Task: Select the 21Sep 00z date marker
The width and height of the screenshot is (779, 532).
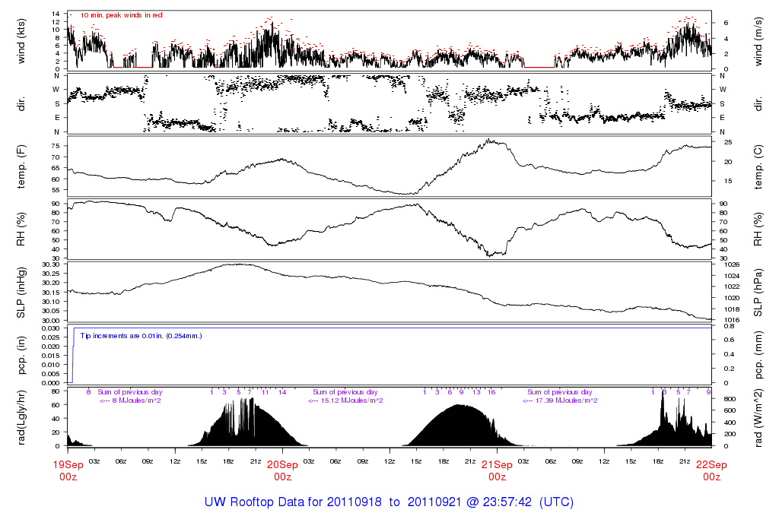Action: click(497, 470)
